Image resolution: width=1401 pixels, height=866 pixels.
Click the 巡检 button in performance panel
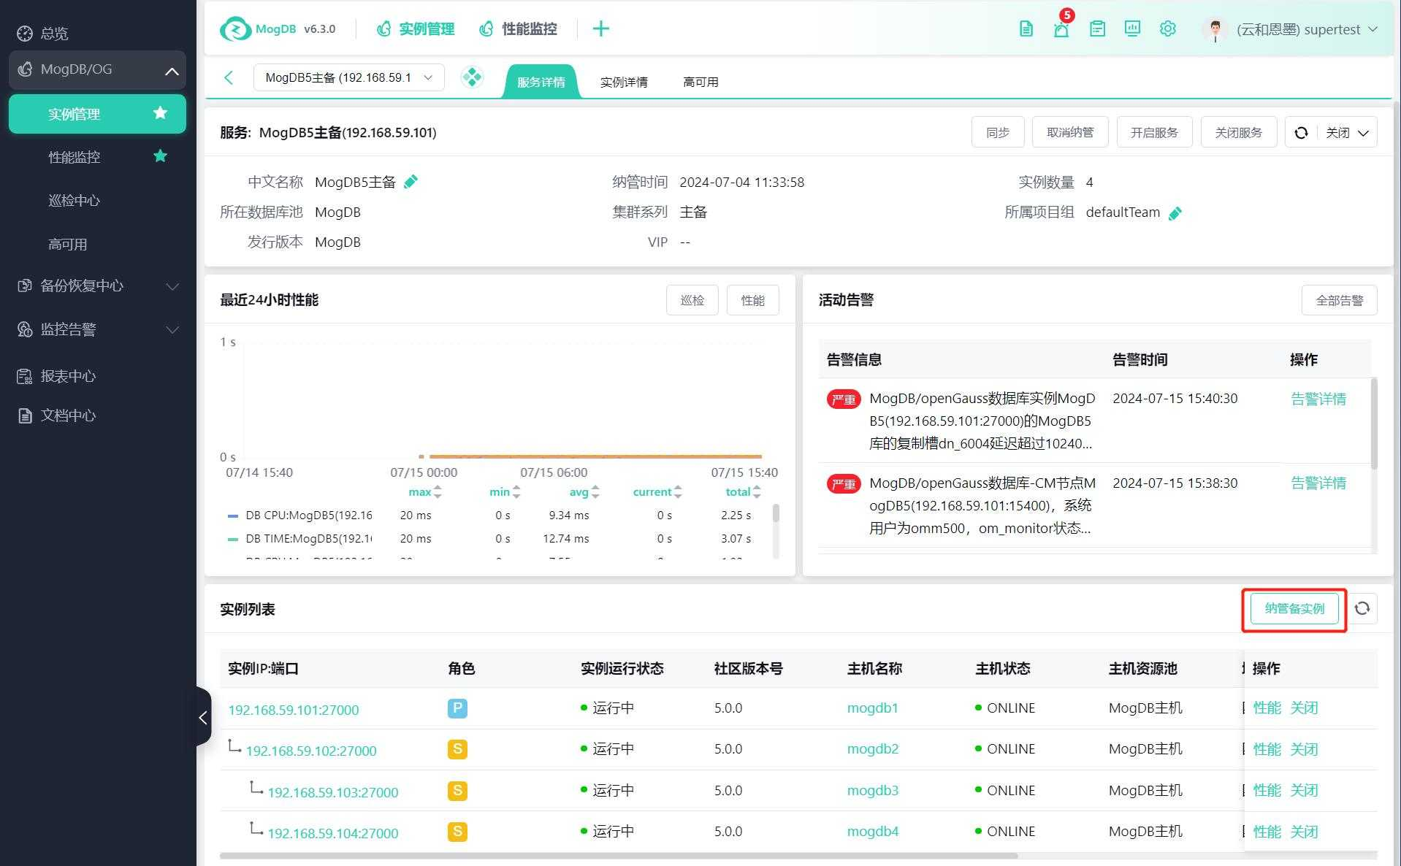(692, 300)
